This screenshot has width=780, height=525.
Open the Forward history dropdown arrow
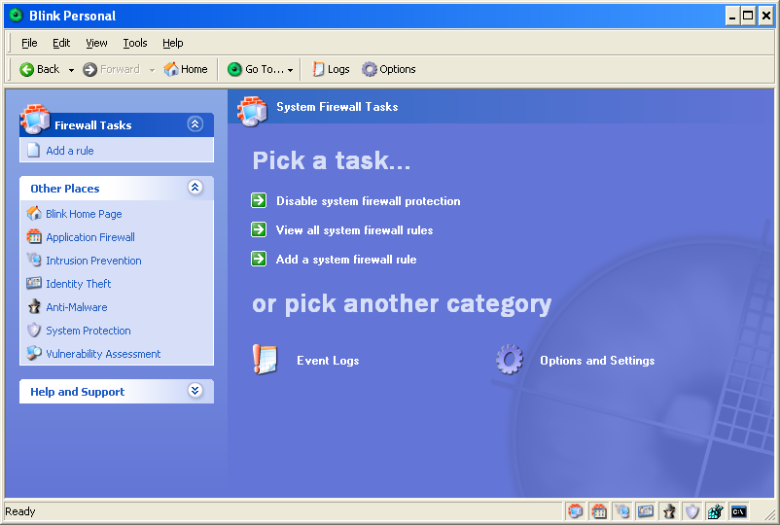(x=153, y=70)
